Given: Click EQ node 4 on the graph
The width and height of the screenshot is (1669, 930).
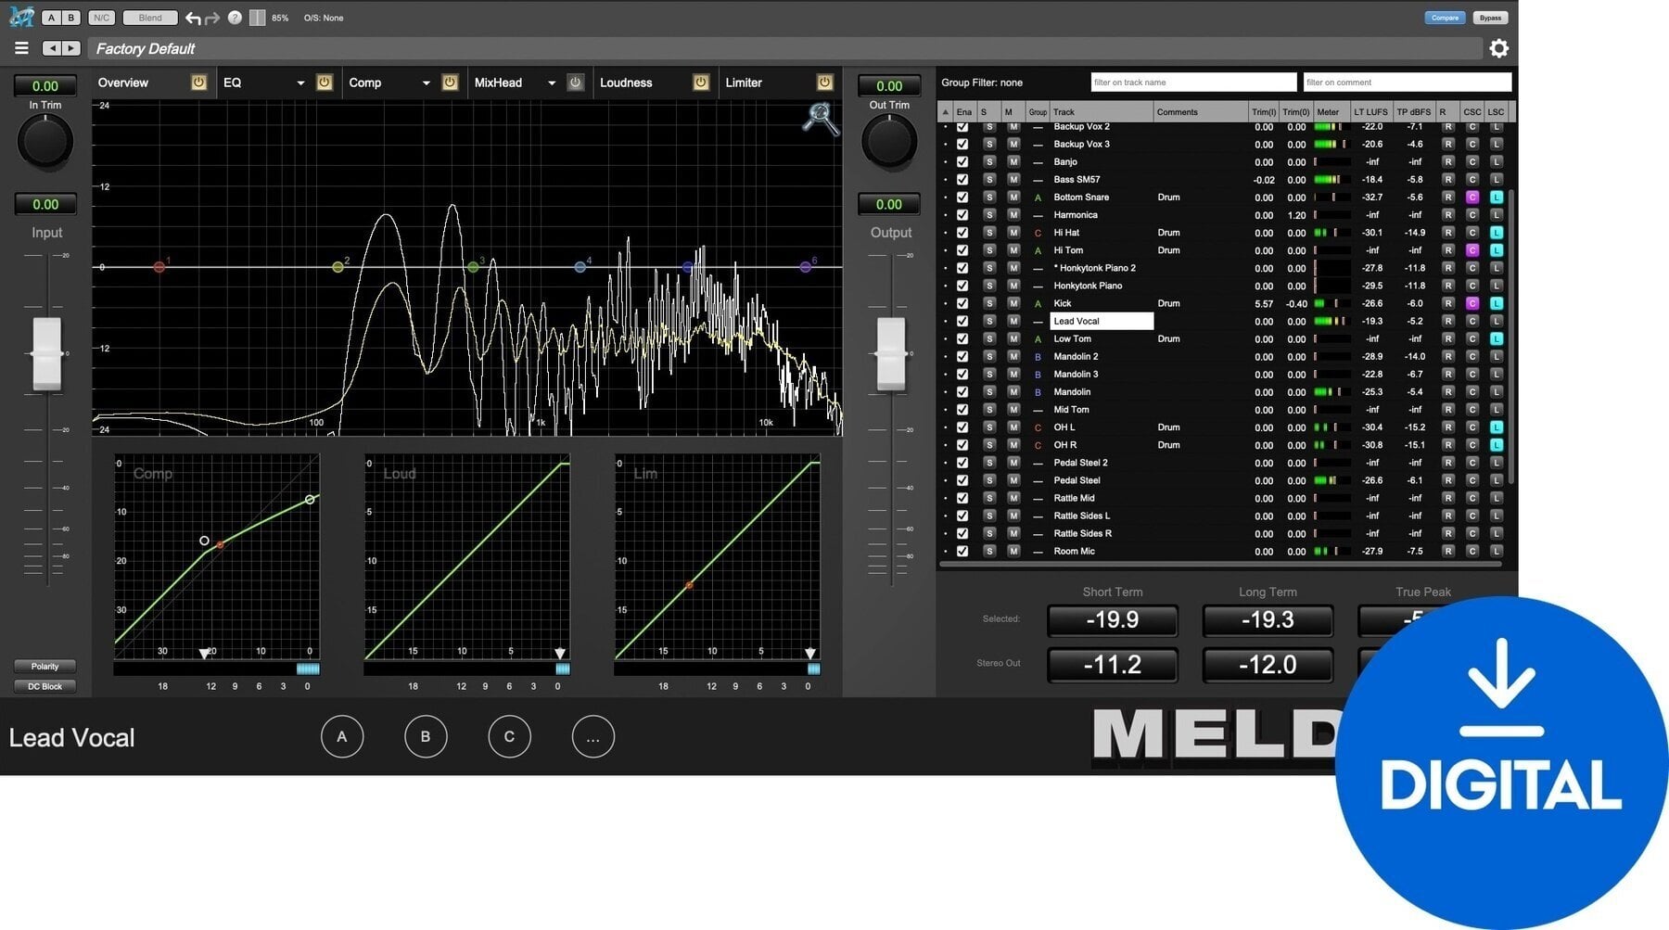Looking at the screenshot, I should coord(580,267).
